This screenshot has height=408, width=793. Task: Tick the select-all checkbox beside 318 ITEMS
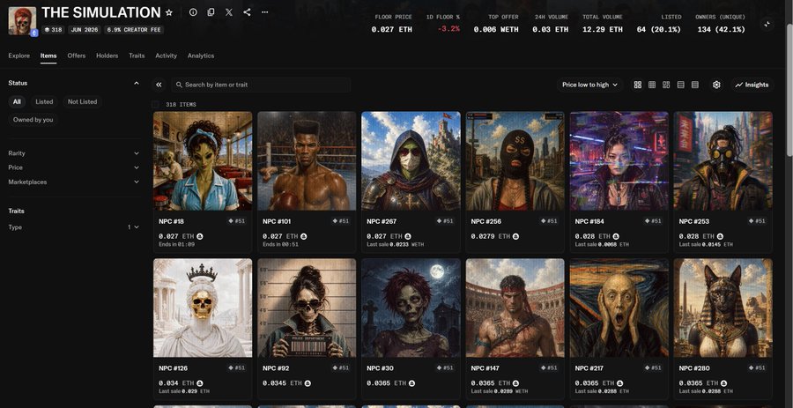point(156,105)
